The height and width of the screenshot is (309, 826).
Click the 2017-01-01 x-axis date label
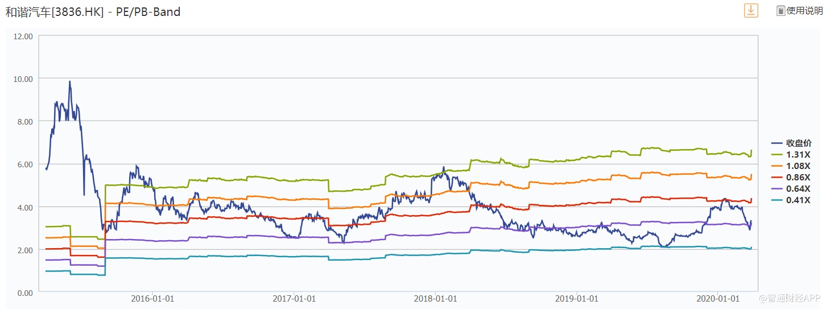pos(294,298)
